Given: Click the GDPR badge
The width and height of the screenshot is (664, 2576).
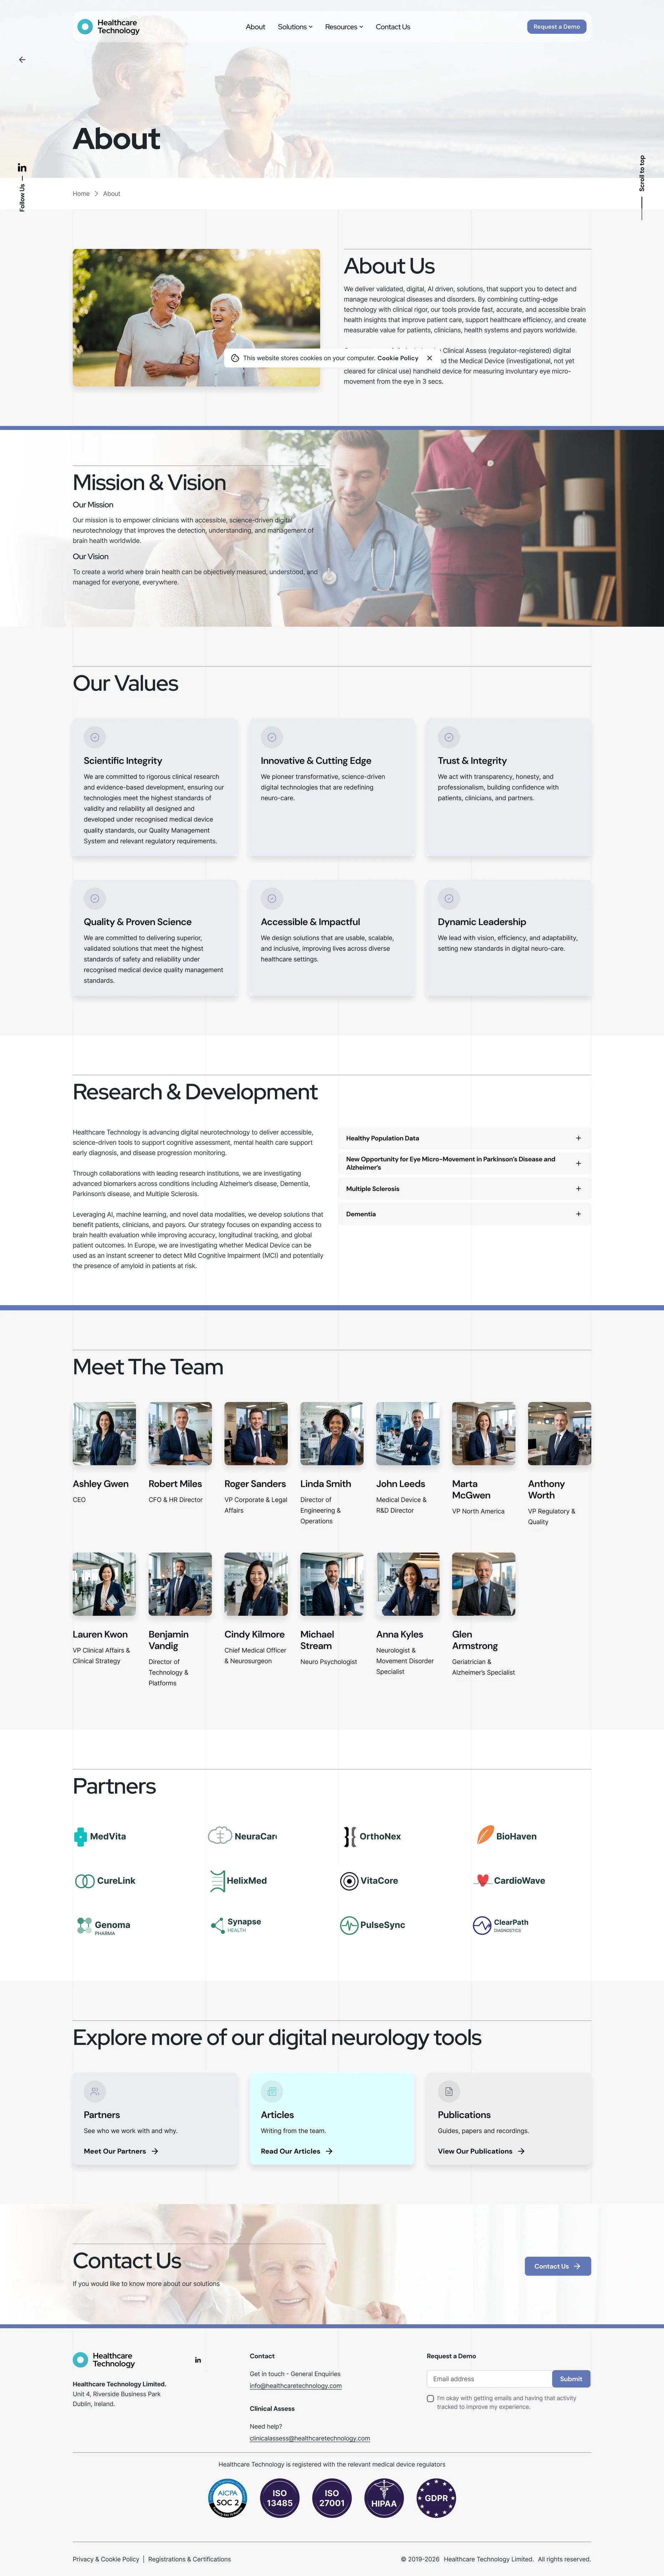Looking at the screenshot, I should pyautogui.click(x=436, y=2498).
